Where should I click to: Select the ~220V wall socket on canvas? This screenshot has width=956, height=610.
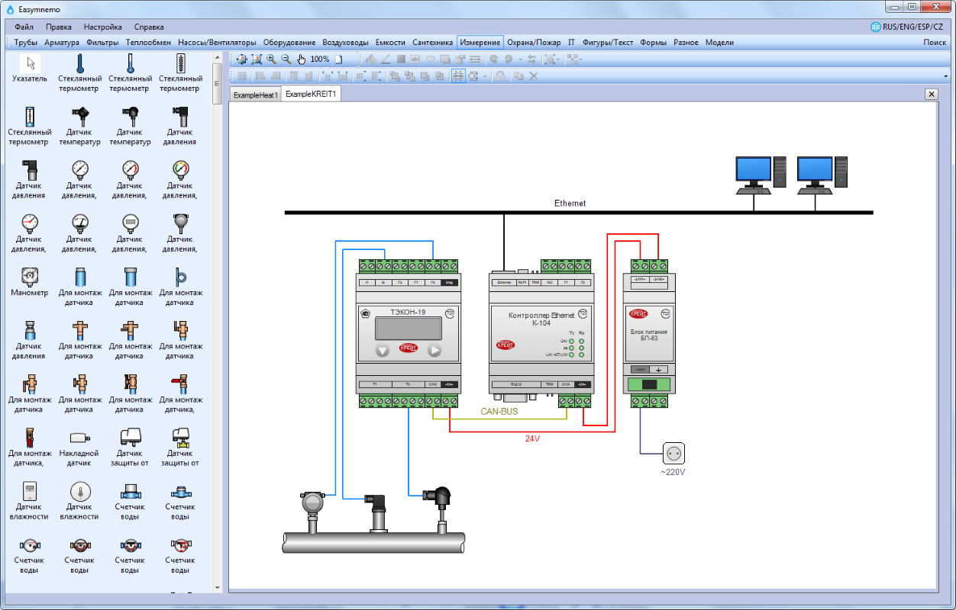point(673,454)
